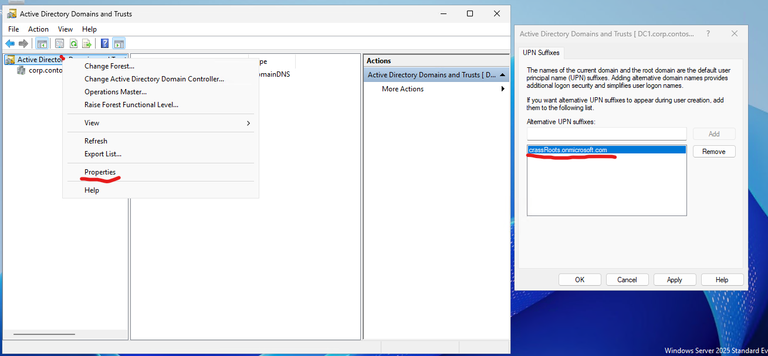Click the blue Help question-mark icon

[104, 43]
